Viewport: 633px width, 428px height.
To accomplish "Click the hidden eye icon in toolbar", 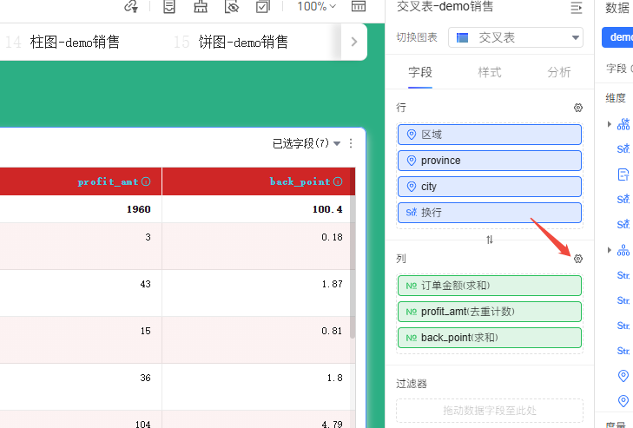I will tap(231, 7).
